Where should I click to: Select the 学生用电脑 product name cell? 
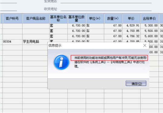[x=36, y=42]
